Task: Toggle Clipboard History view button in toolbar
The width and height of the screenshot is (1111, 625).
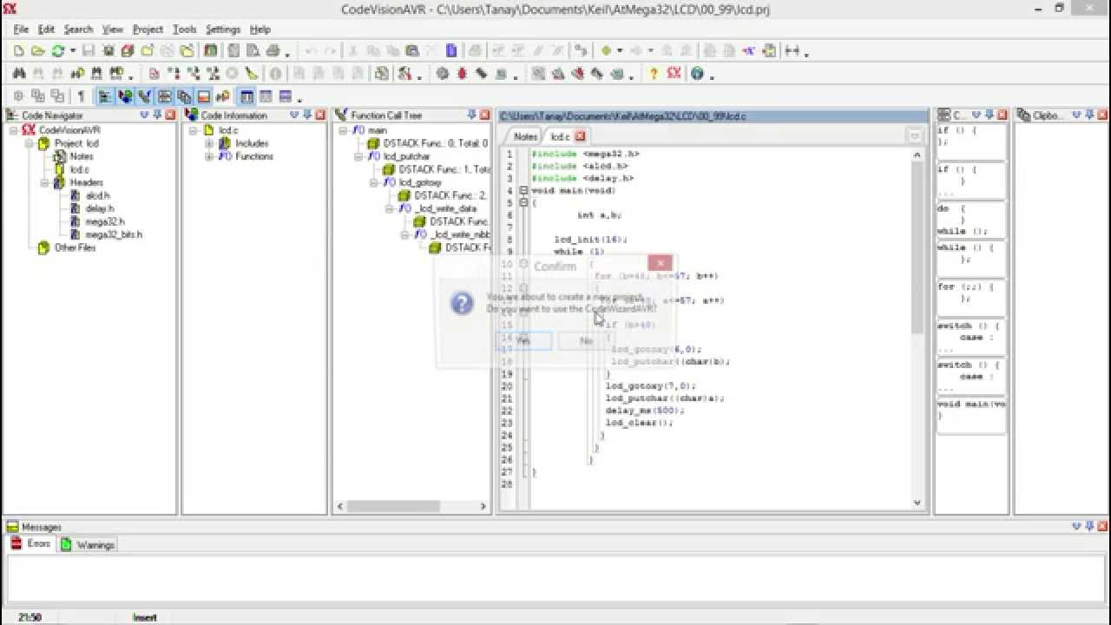Action: [184, 96]
